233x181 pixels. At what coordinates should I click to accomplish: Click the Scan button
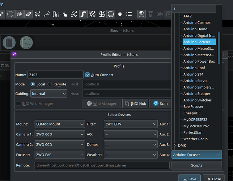click(x=161, y=104)
